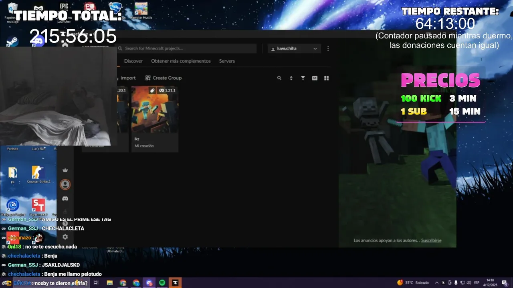The width and height of the screenshot is (513, 288).
Task: Open Task View on the taskbar
Action: pyautogui.click(x=96, y=283)
